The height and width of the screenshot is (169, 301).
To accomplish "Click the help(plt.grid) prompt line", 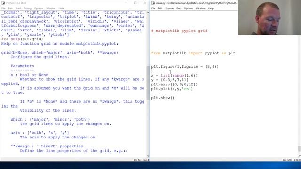I will tap(22, 39).
